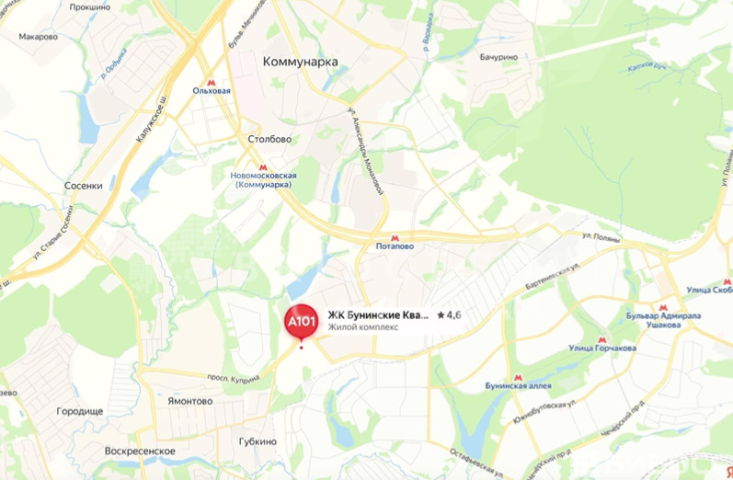Click the Столбово locality label
Image resolution: width=733 pixels, height=480 pixels.
click(269, 139)
